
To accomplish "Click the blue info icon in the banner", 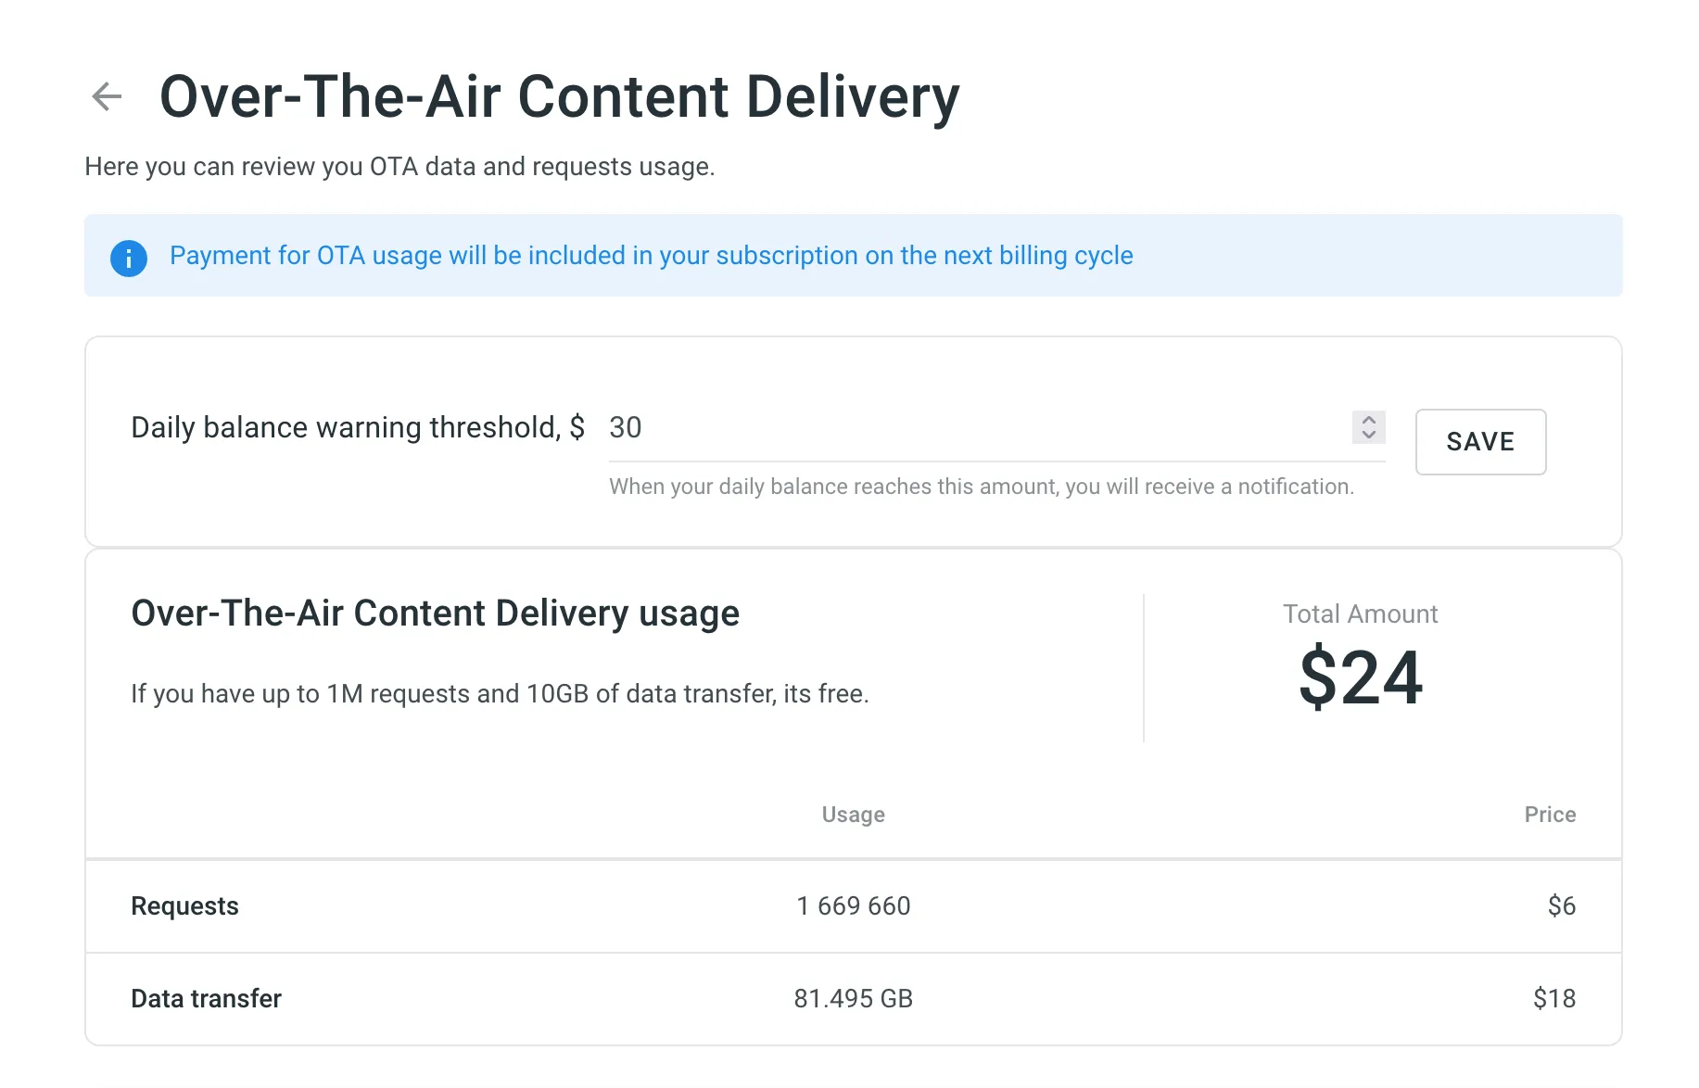I will [129, 258].
